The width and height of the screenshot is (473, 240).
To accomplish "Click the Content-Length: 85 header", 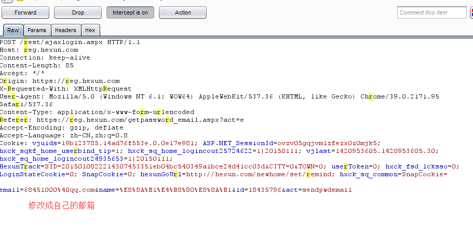I will (x=37, y=66).
